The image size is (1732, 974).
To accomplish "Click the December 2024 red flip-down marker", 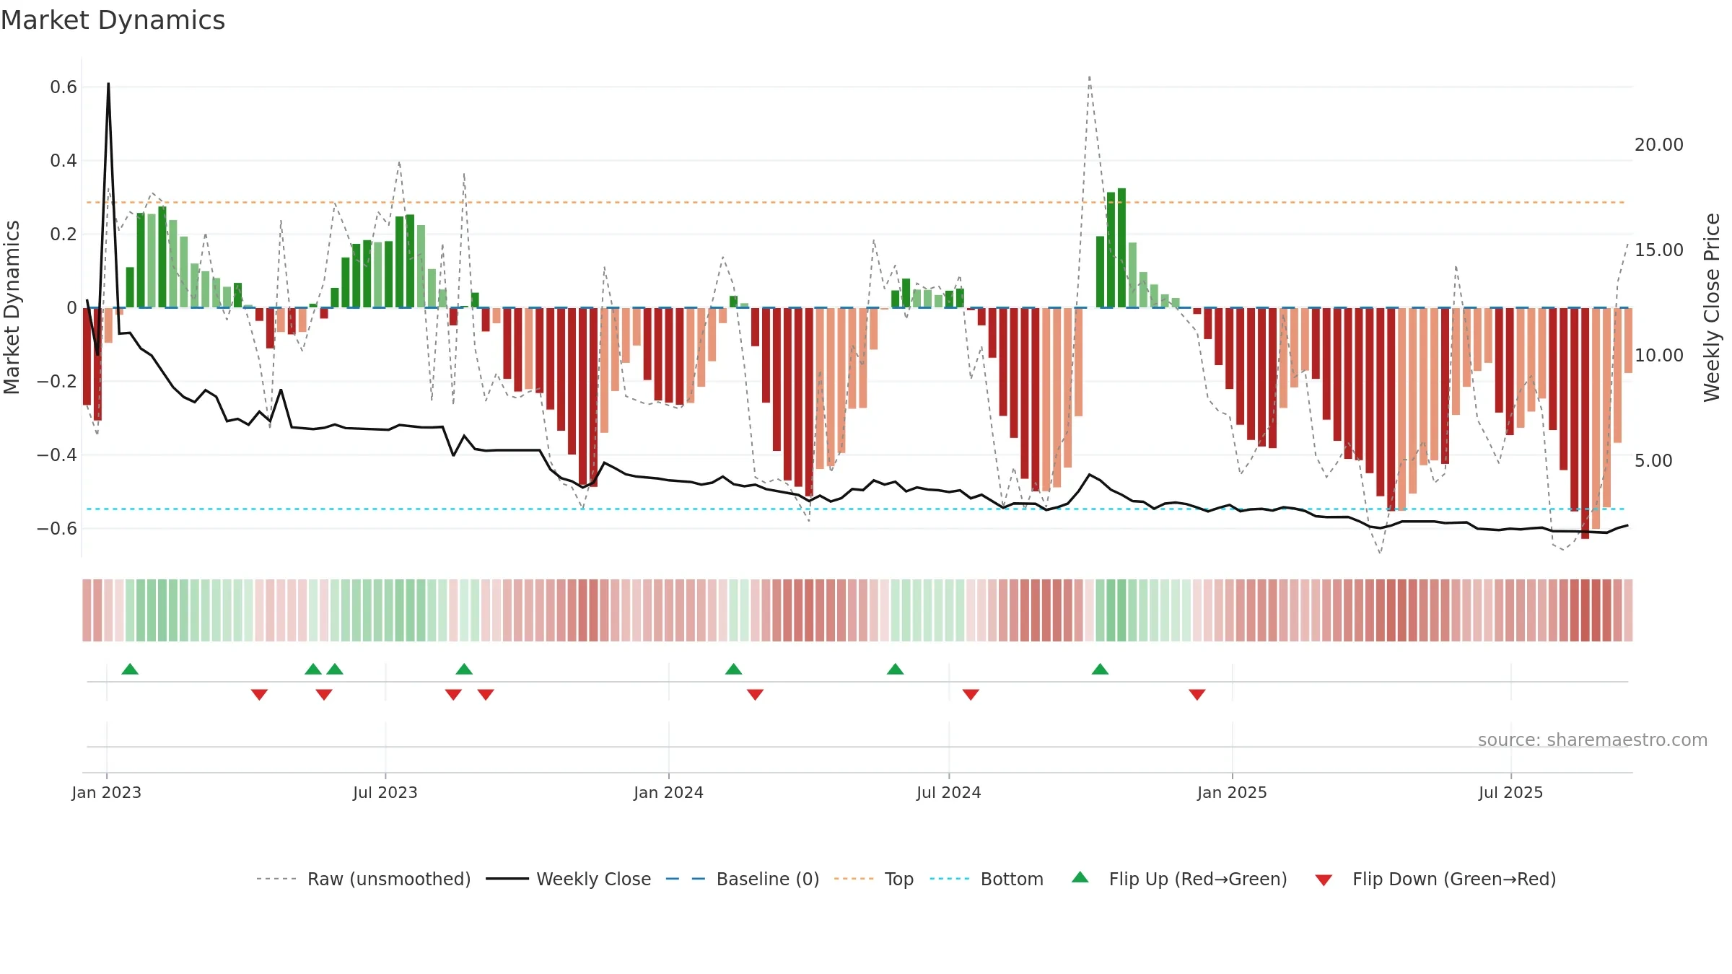I will (x=1197, y=695).
